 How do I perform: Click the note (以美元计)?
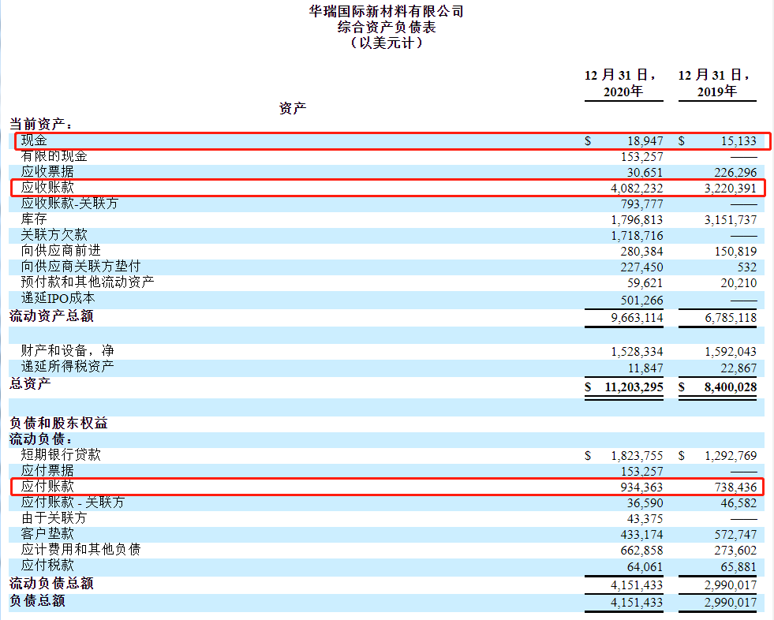pyautogui.click(x=387, y=43)
